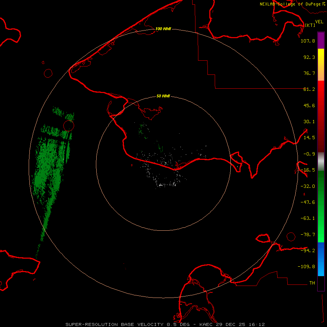The width and height of the screenshot is (327, 327).
Task: Click the [KT] units label
Action: coord(310,25)
